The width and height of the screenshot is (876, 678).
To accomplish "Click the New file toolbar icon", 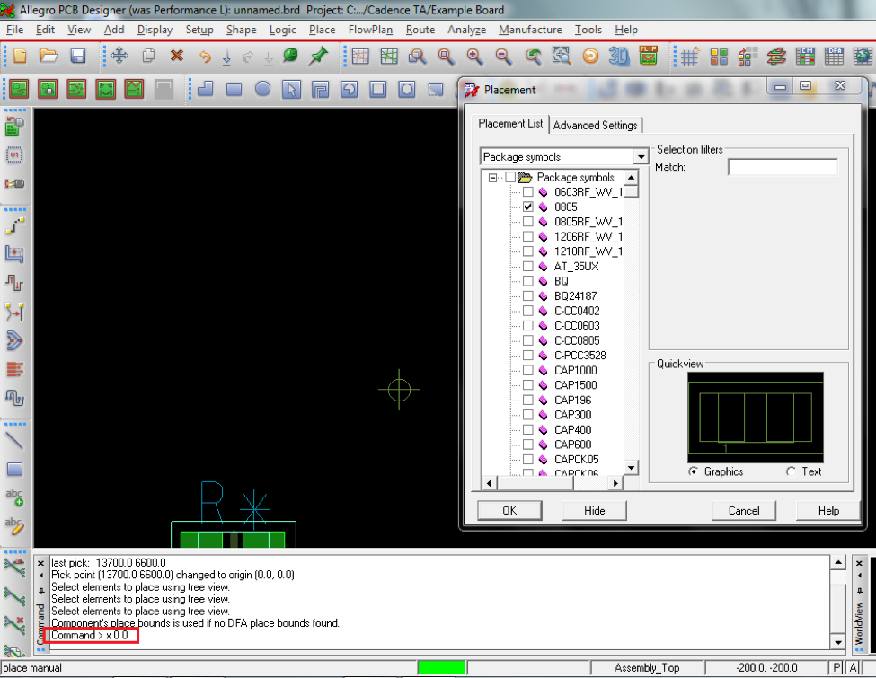I will coord(20,56).
